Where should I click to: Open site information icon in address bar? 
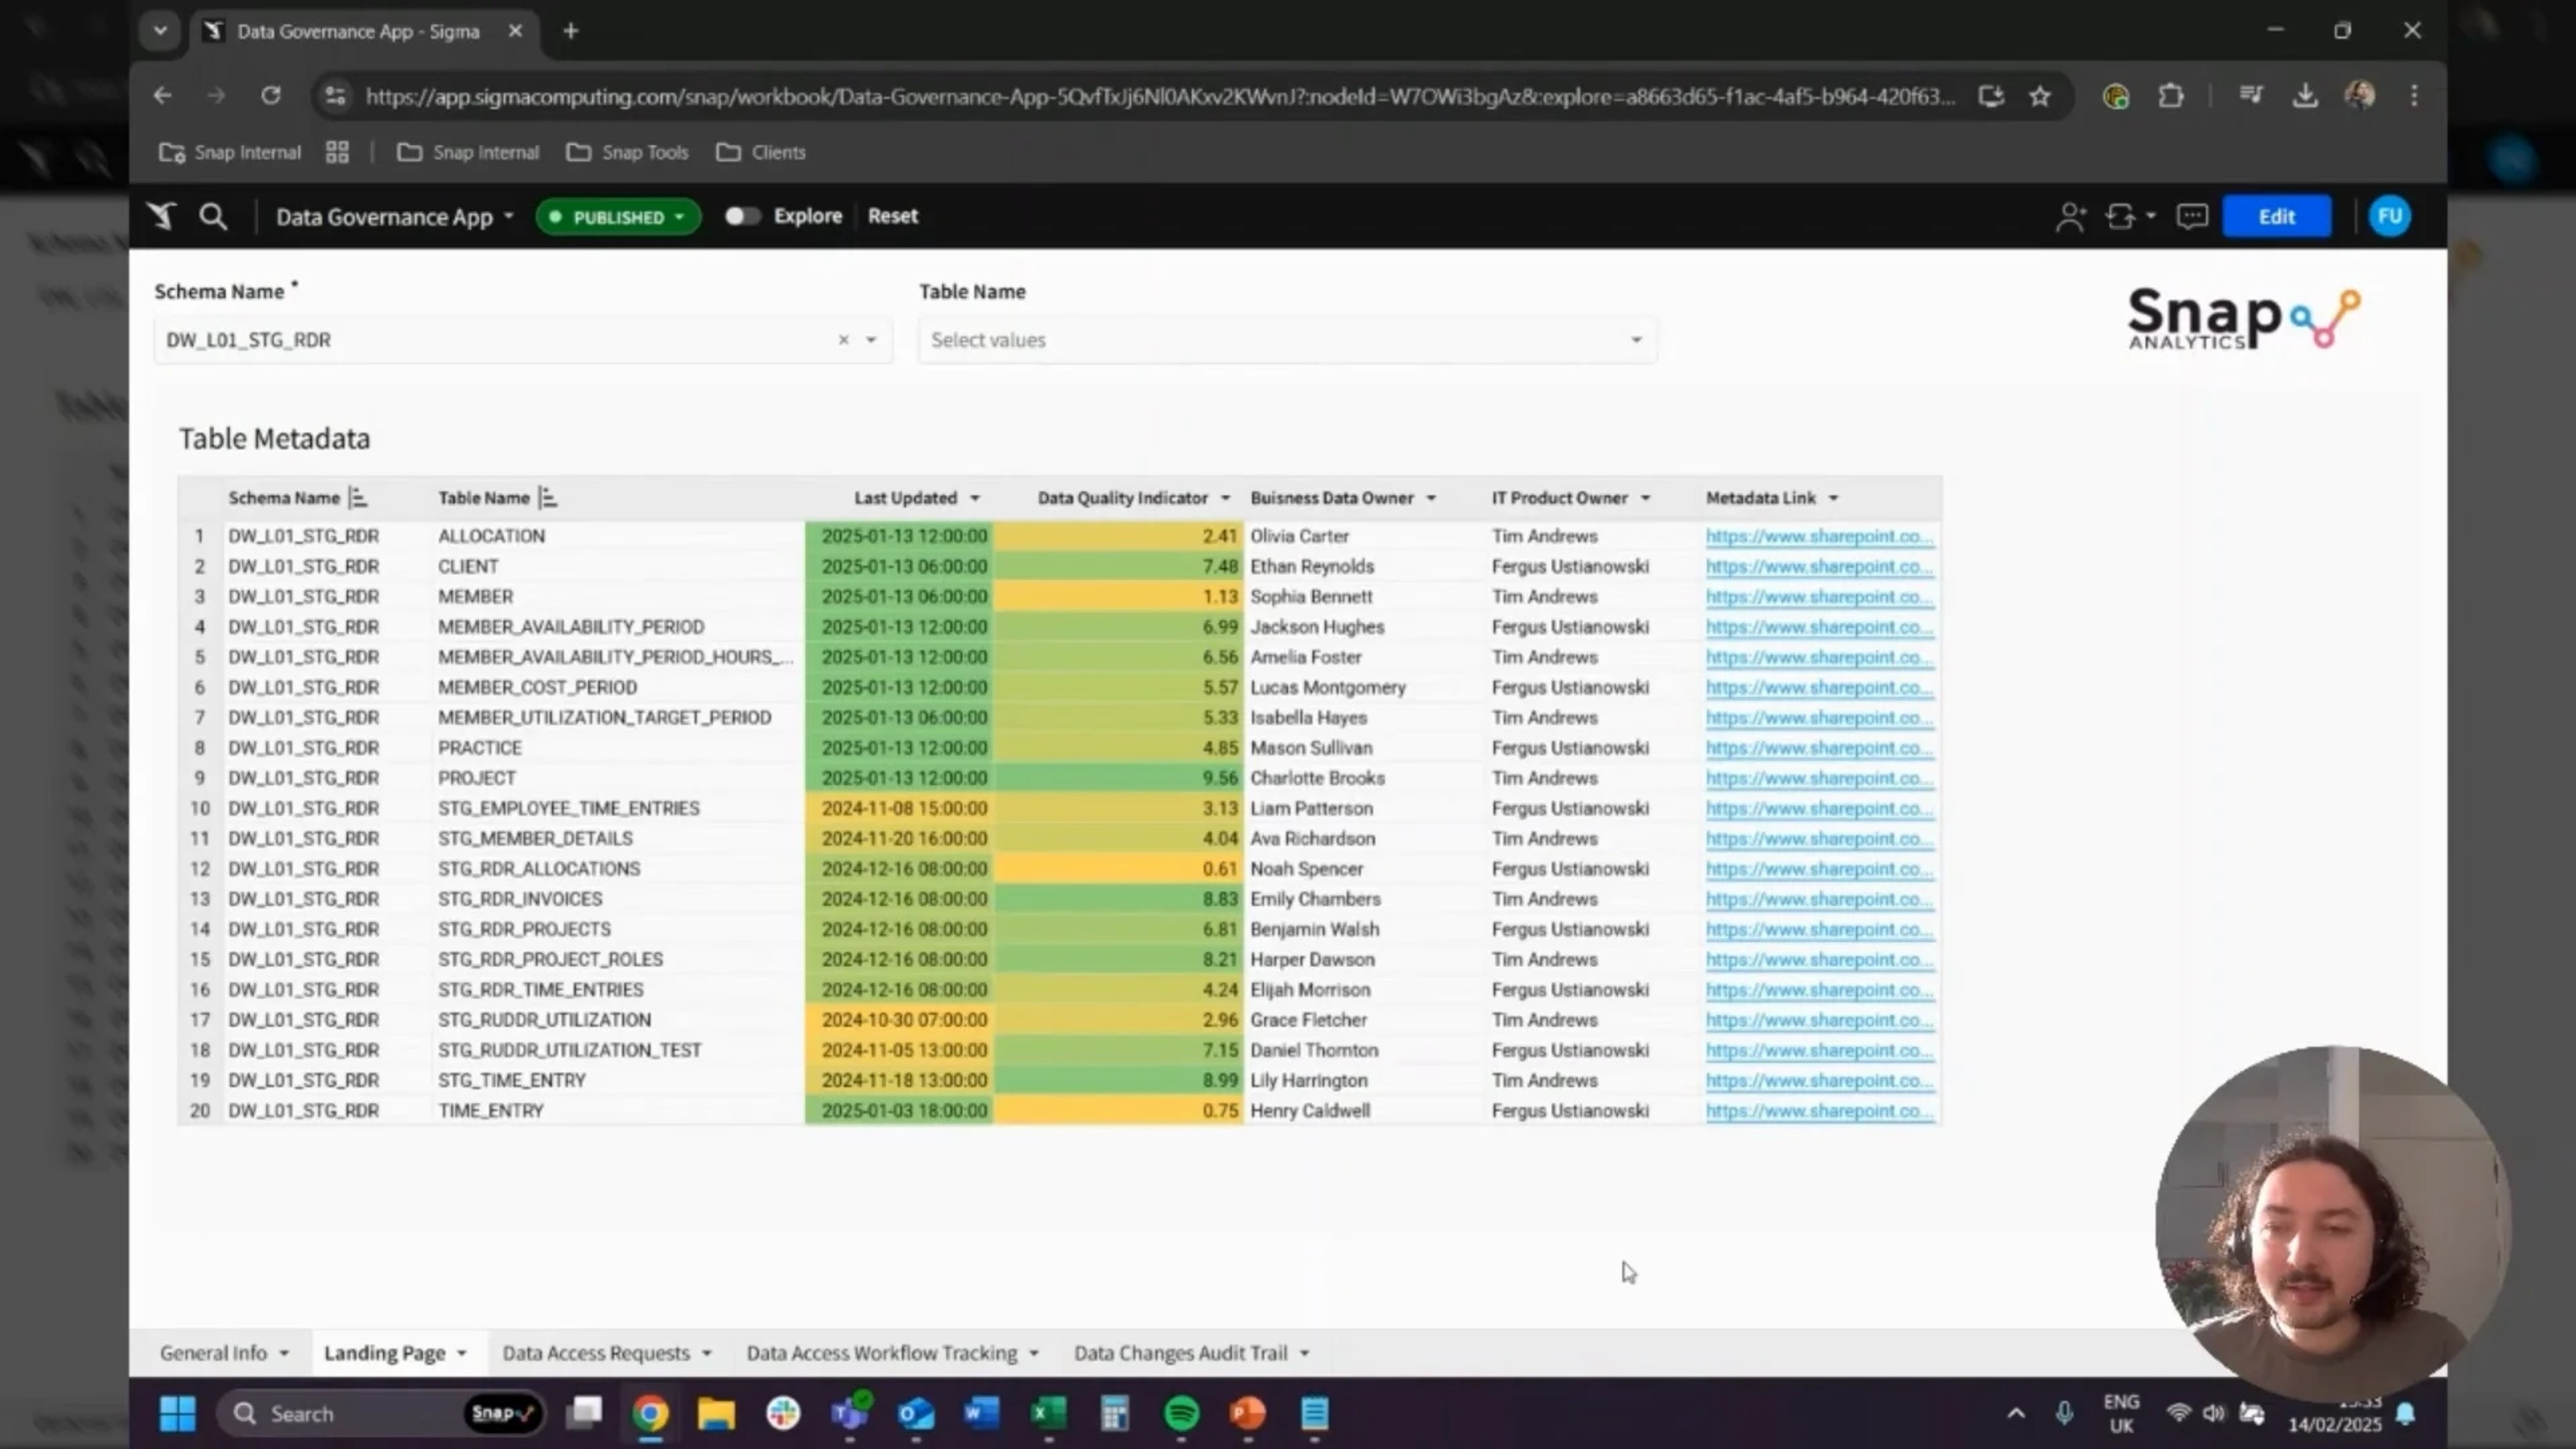click(335, 96)
